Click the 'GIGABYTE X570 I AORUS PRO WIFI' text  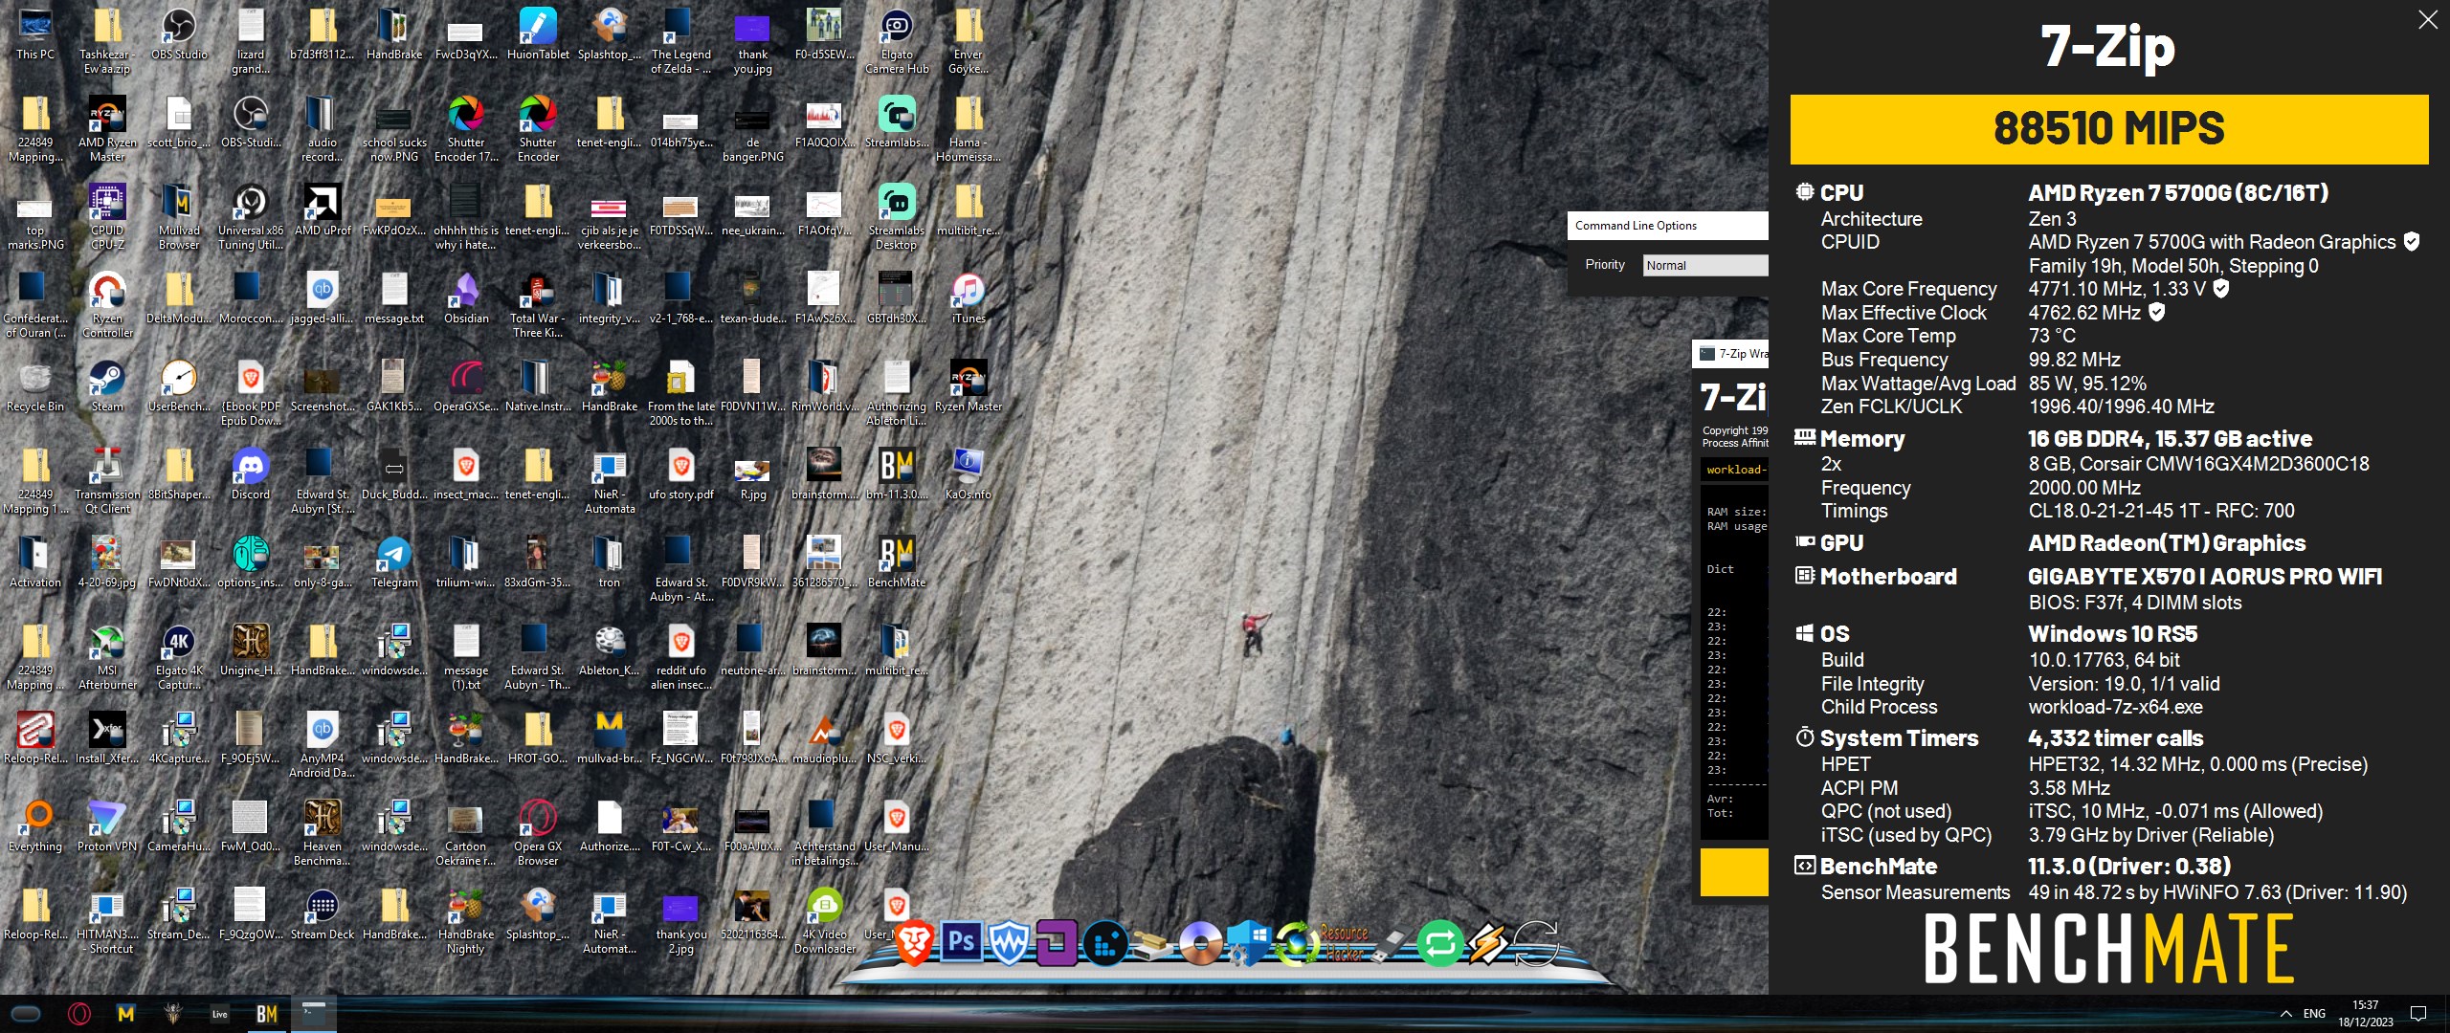coord(2205,577)
